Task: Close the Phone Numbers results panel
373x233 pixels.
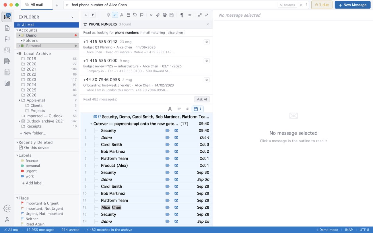Action: tap(208, 24)
